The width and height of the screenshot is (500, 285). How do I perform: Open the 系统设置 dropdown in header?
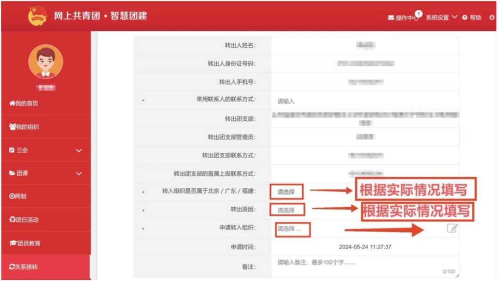point(441,18)
